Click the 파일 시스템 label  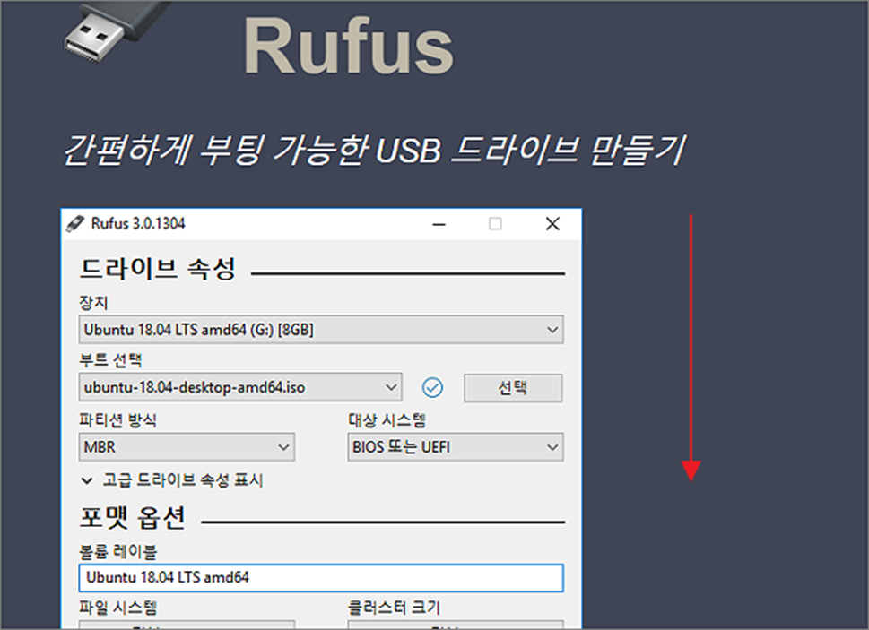118,608
